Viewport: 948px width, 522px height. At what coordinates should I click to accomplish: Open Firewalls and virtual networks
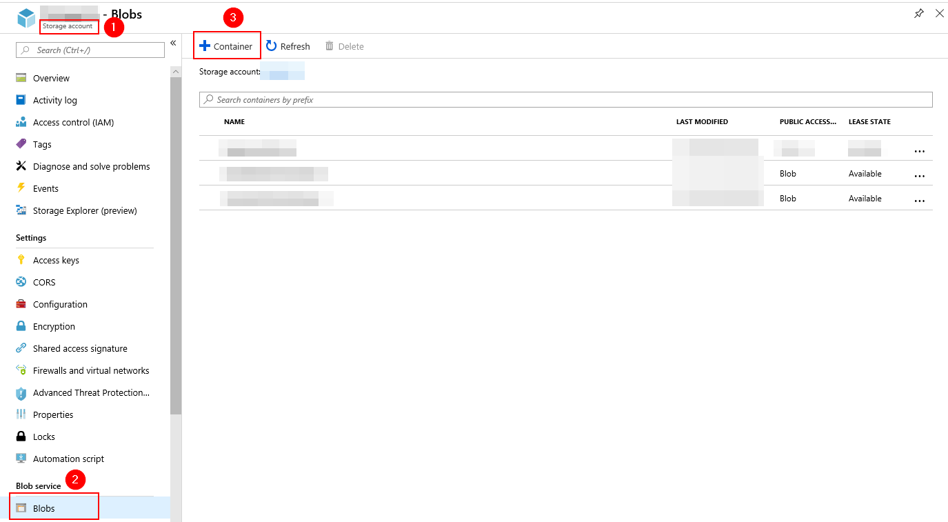coord(91,370)
